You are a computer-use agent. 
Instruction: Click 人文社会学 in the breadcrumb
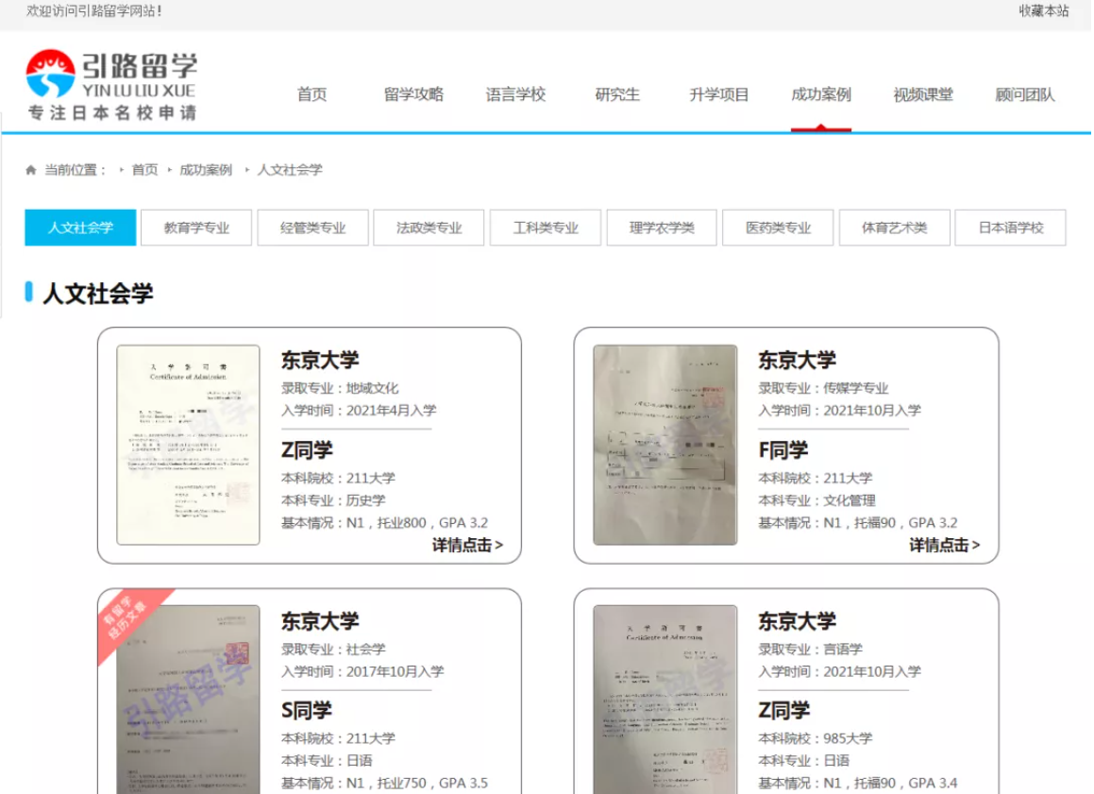coord(290,170)
